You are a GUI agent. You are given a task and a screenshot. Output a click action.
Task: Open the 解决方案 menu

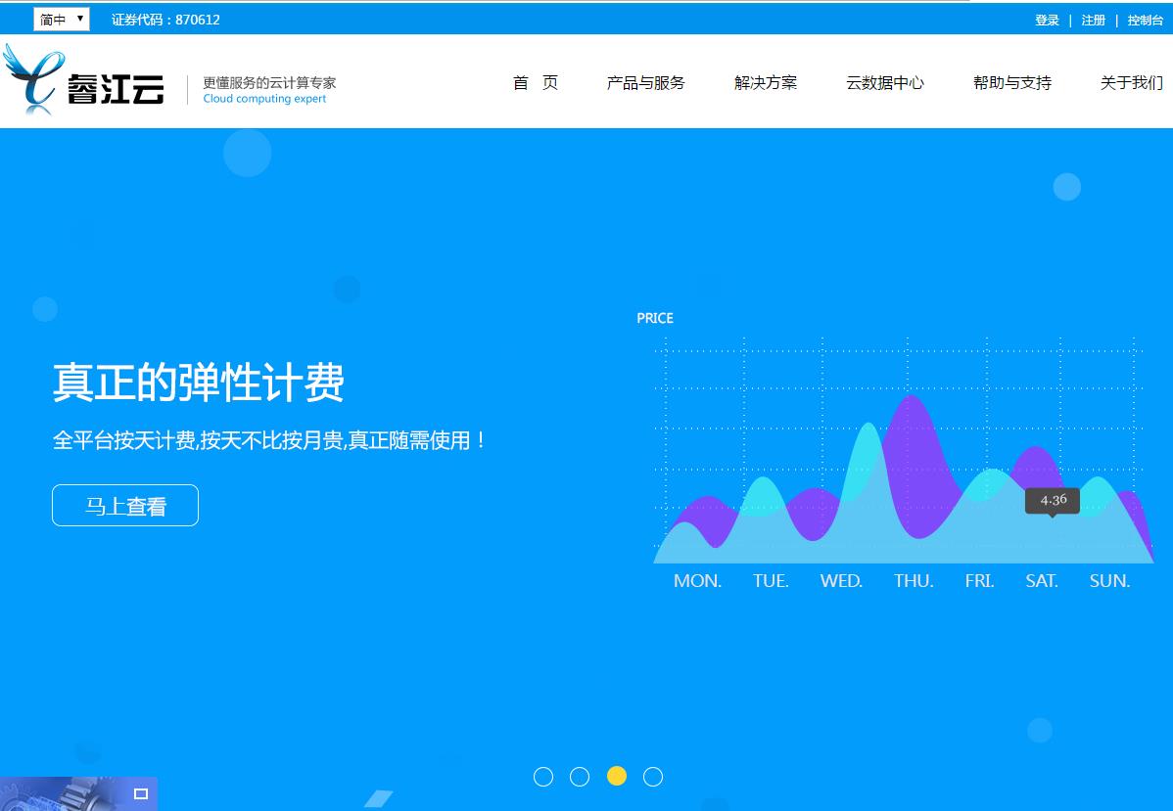[766, 83]
